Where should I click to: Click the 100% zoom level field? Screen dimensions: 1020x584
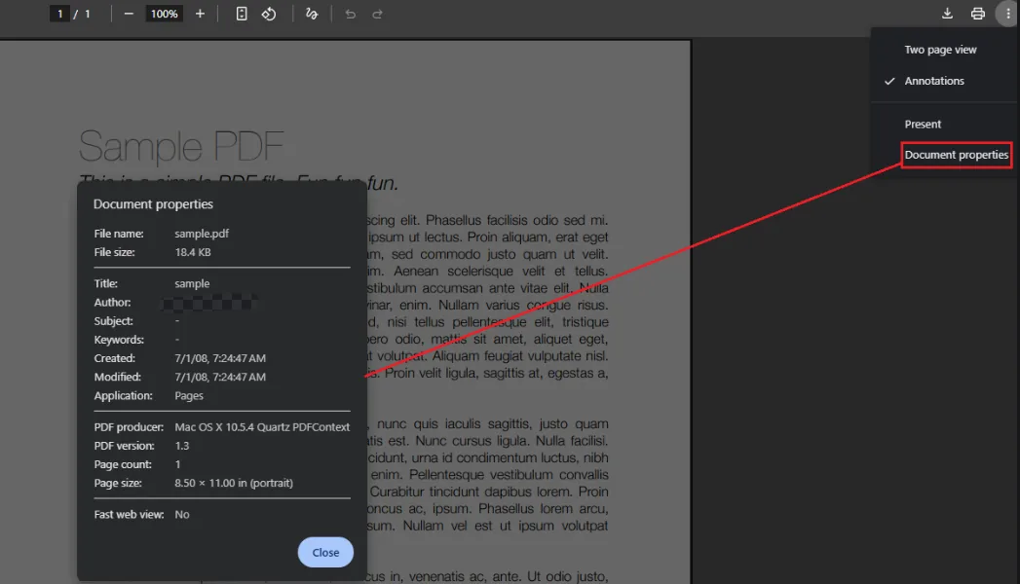pyautogui.click(x=164, y=14)
